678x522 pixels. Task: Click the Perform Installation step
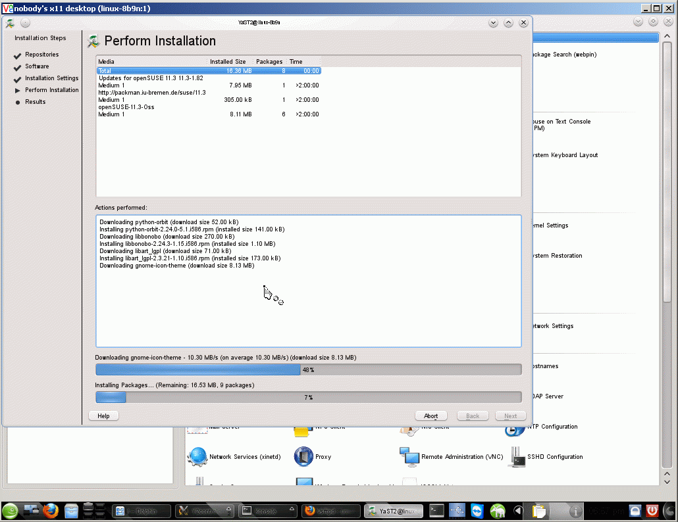51,90
